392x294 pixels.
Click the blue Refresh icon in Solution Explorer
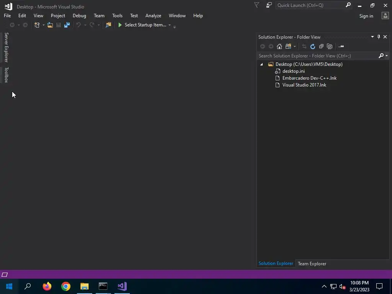coord(312,46)
